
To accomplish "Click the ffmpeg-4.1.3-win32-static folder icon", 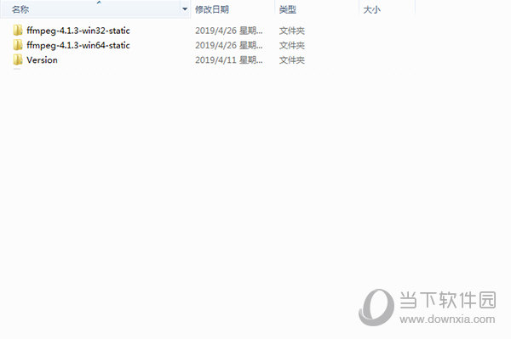I will 18,31.
